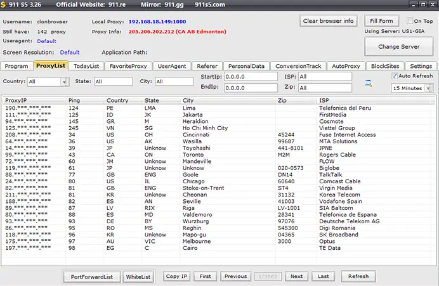Screen dimensions: 439x286
Task: Click the dollar sign app icon
Action: coord(3,4)
